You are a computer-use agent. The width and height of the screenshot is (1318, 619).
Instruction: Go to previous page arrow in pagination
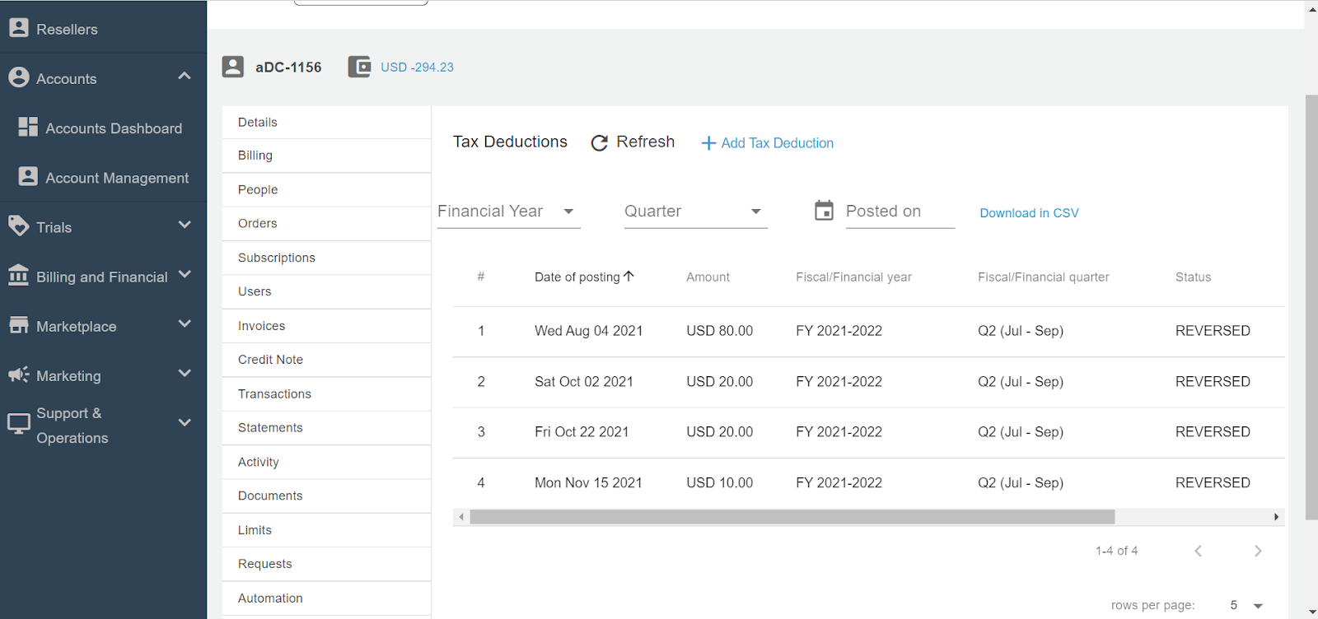pyautogui.click(x=1199, y=551)
